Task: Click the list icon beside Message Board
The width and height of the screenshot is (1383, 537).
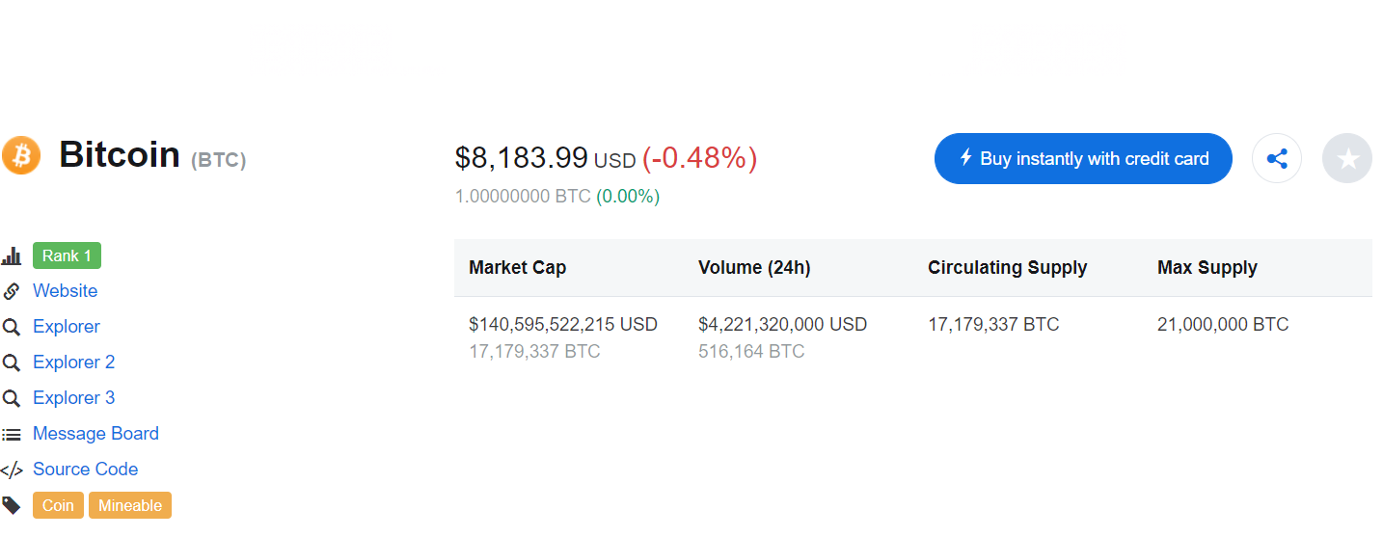Action: coord(12,435)
